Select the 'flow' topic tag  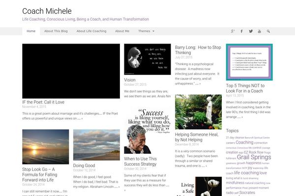coord(260,152)
